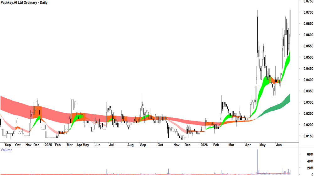Click the chart title 'Pathkey.AI Ltd Ordinary - Daily'
The image size is (314, 176).
tap(24, 3)
